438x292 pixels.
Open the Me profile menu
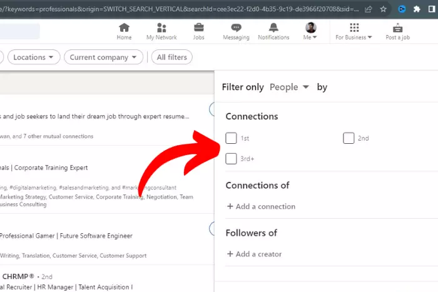pos(310,31)
